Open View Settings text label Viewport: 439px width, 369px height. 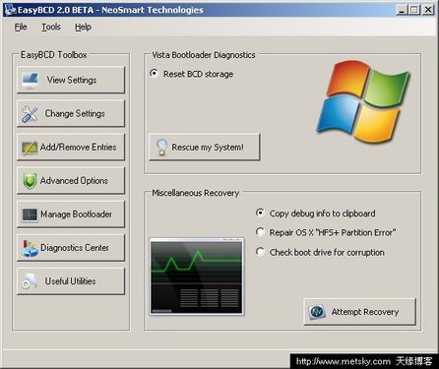tap(72, 80)
